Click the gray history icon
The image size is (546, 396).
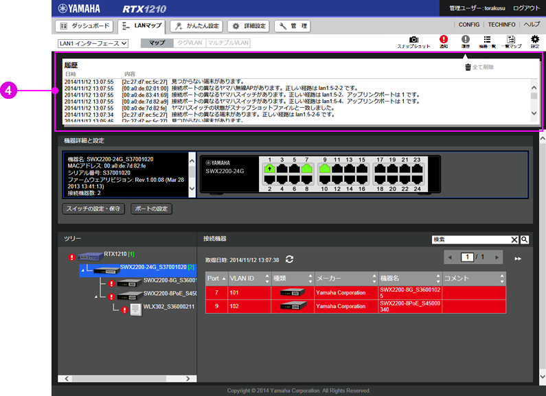465,40
